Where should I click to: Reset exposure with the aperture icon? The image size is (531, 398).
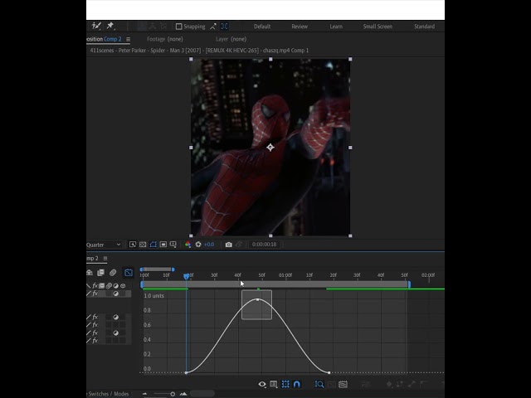[x=198, y=245]
